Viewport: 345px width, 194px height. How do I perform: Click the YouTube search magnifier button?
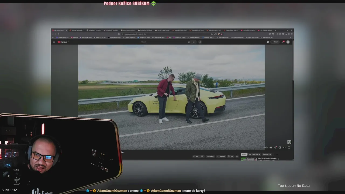(x=194, y=42)
